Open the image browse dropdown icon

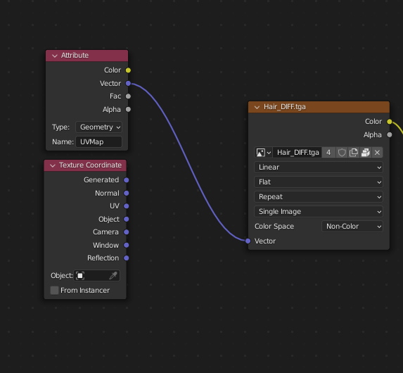point(264,153)
